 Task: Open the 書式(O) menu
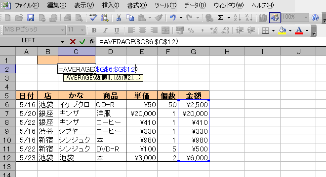point(137,5)
